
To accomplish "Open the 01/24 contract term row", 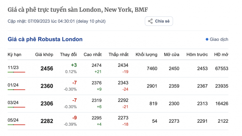I will click(13, 85).
